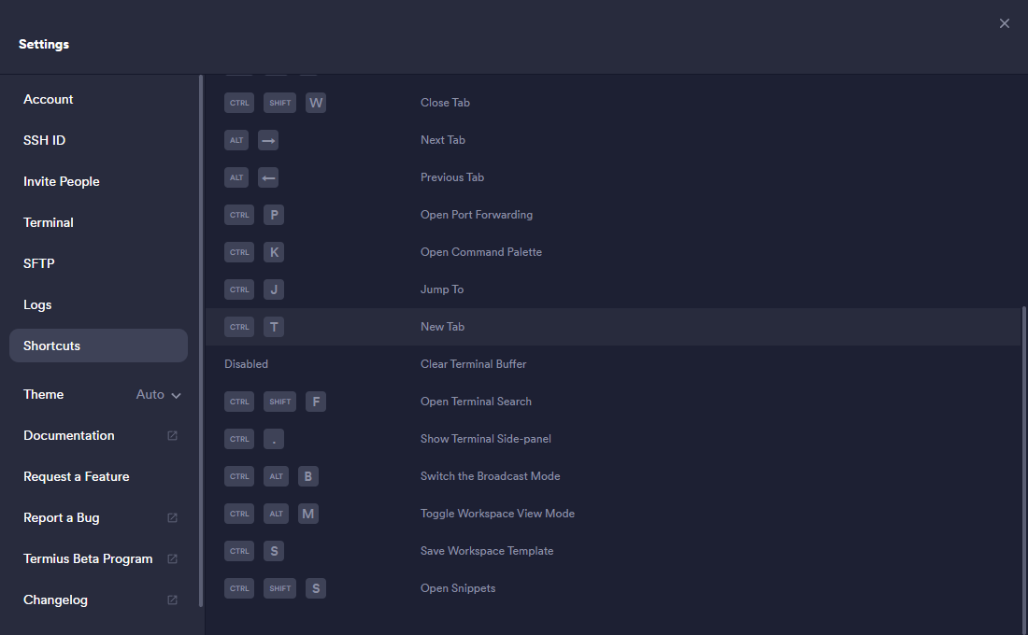Click Termius Beta Program external link icon

[173, 559]
